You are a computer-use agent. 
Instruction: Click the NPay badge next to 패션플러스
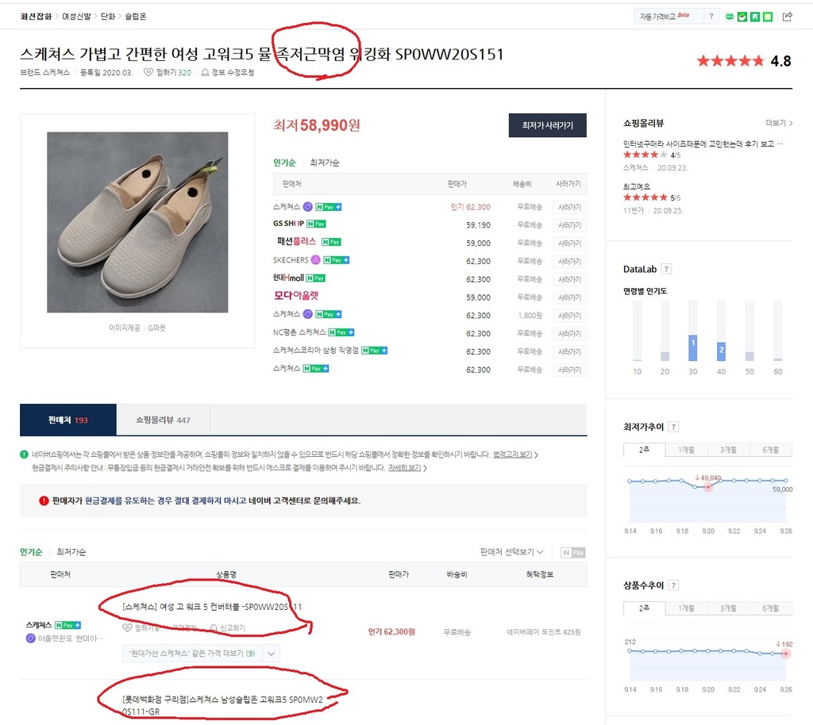click(331, 242)
